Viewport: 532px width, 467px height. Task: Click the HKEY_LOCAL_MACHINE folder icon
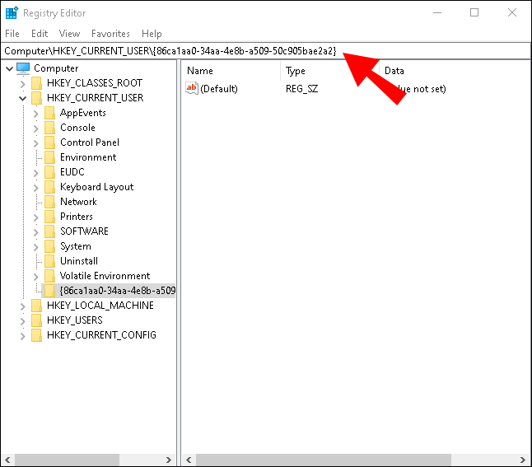click(x=36, y=306)
